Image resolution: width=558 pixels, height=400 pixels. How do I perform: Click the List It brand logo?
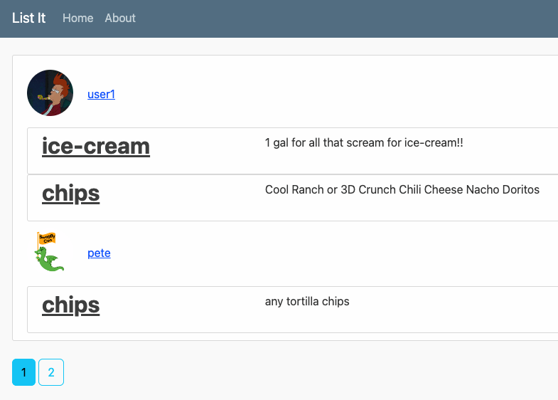pos(29,19)
